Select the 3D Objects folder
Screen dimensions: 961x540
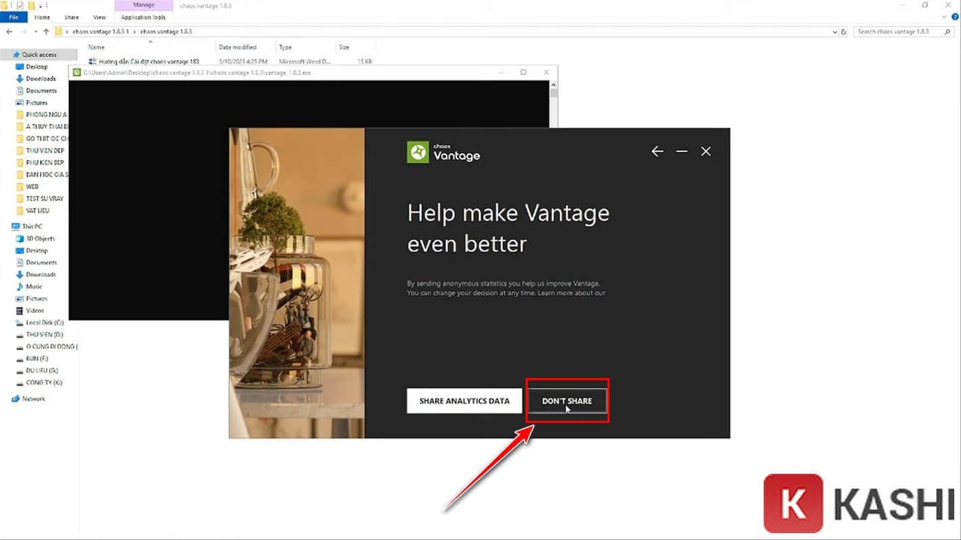40,239
